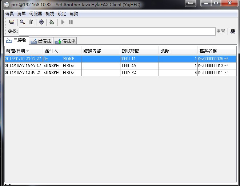The height and width of the screenshot is (186, 240).
Task: Sort by 發件人 column header
Action: click(x=62, y=51)
